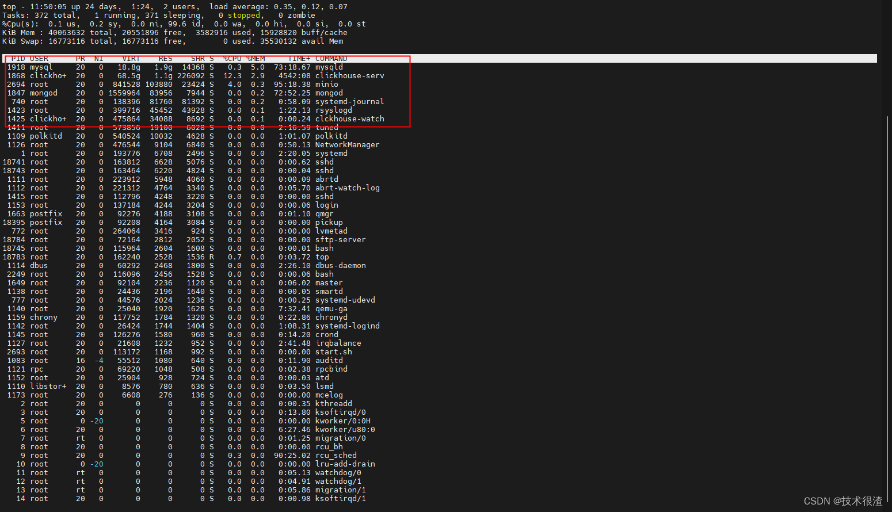
Task: Select the dbus user name
Action: pyautogui.click(x=39, y=266)
